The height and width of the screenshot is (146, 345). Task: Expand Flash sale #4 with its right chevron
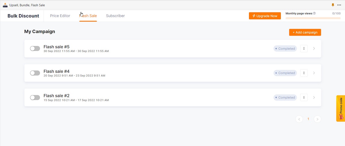coord(314,73)
